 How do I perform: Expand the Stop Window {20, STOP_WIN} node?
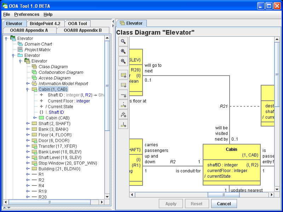(28, 163)
